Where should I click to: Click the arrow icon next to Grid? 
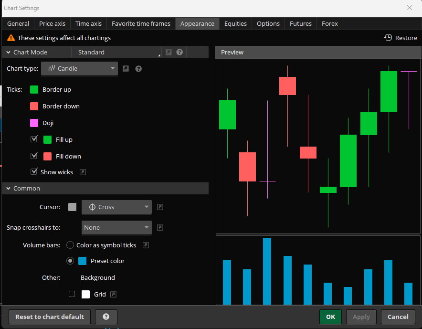point(113,294)
